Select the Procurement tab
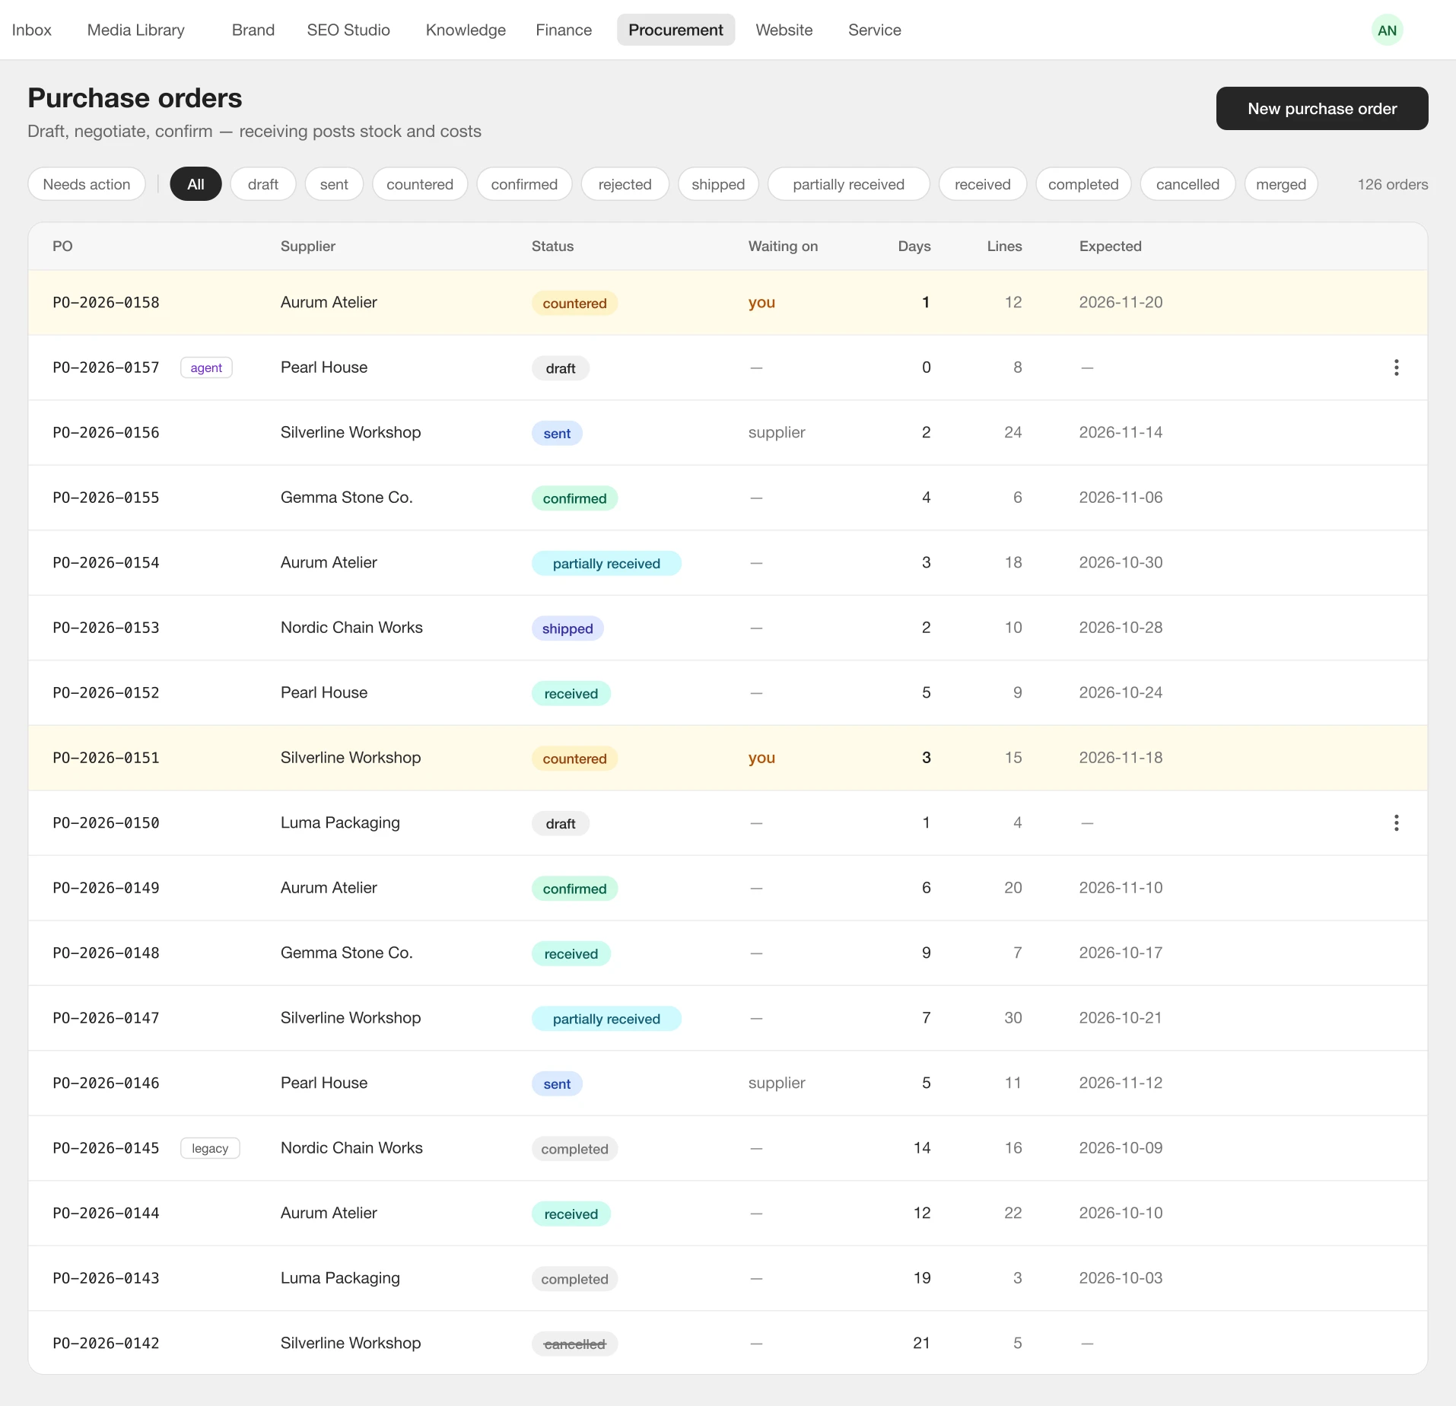1456x1406 pixels. (676, 30)
